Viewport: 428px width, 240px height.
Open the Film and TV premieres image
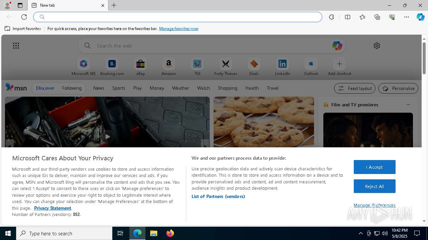click(368, 130)
